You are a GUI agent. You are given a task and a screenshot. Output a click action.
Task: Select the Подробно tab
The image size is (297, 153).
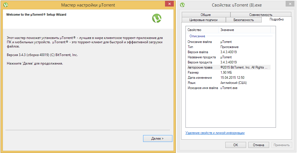pos(277,19)
